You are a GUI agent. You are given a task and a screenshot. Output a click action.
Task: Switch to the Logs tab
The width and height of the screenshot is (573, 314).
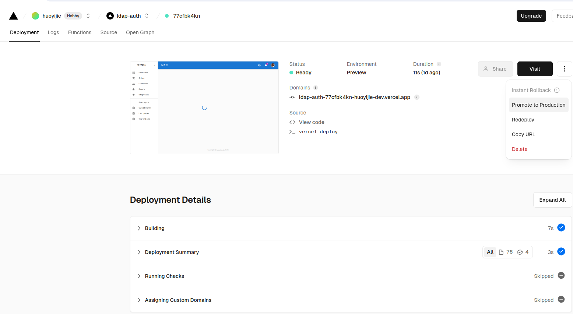coord(53,32)
